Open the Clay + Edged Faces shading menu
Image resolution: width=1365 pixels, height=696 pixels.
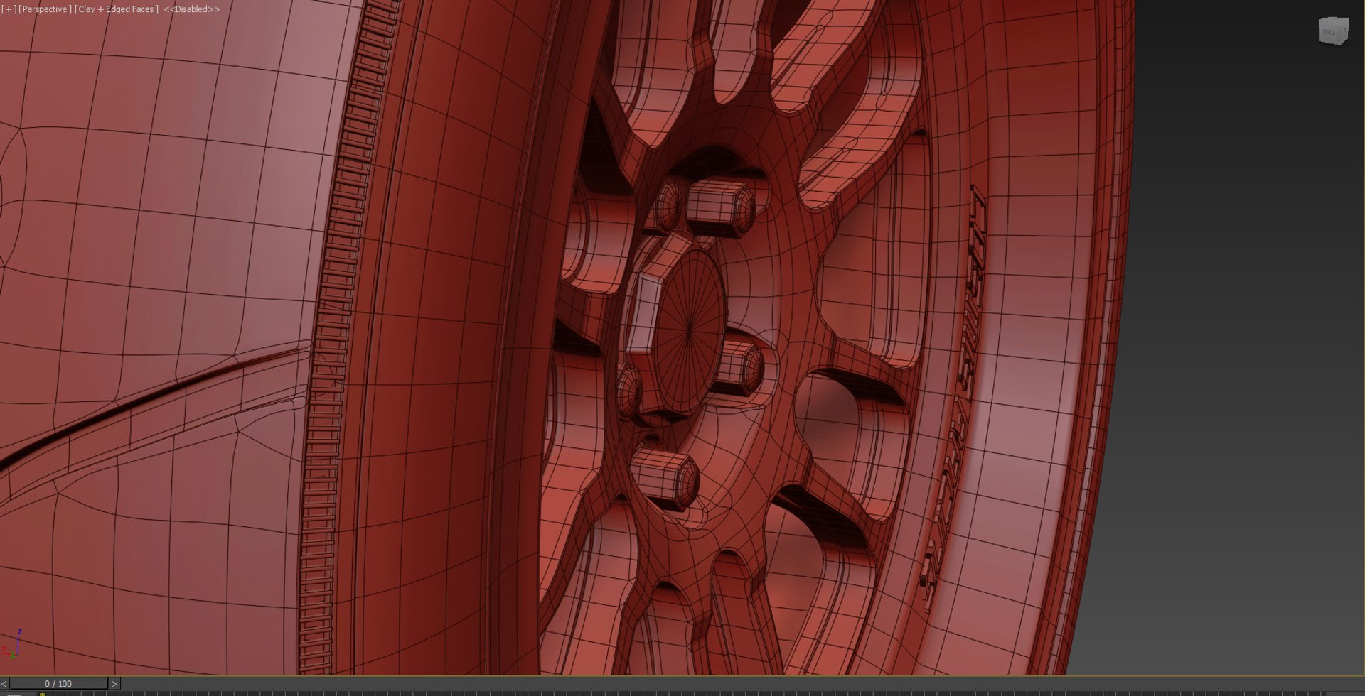point(117,9)
